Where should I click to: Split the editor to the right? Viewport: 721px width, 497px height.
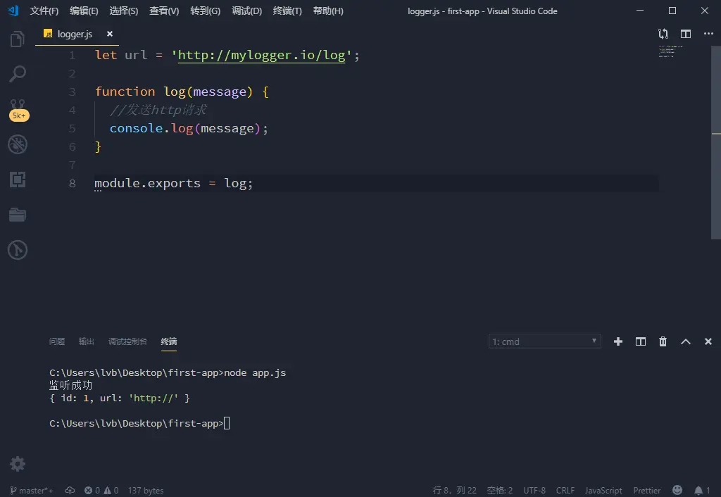[686, 34]
